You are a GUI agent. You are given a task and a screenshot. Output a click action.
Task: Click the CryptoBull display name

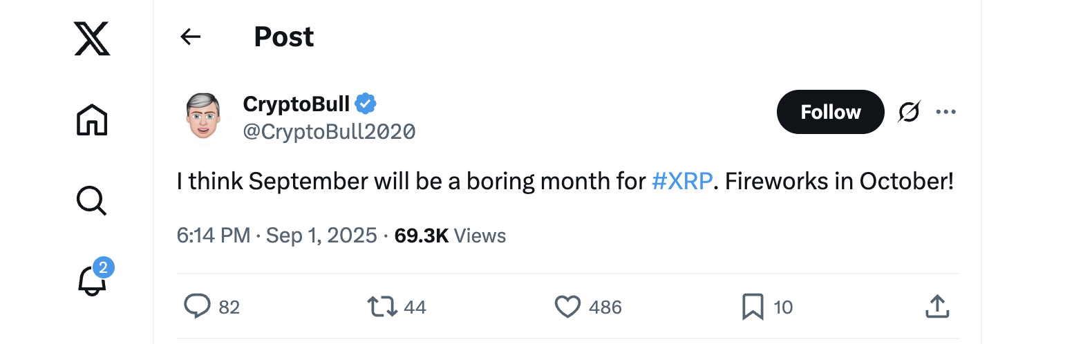296,104
